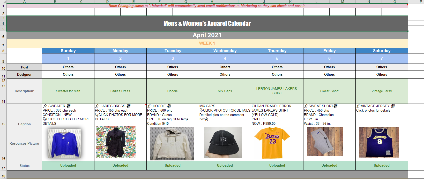Select the Tuesday day header
This screenshot has width=424, height=179.
[x=173, y=51]
